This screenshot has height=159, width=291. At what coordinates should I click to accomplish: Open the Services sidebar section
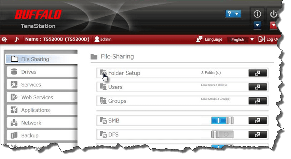pyautogui.click(x=42, y=84)
